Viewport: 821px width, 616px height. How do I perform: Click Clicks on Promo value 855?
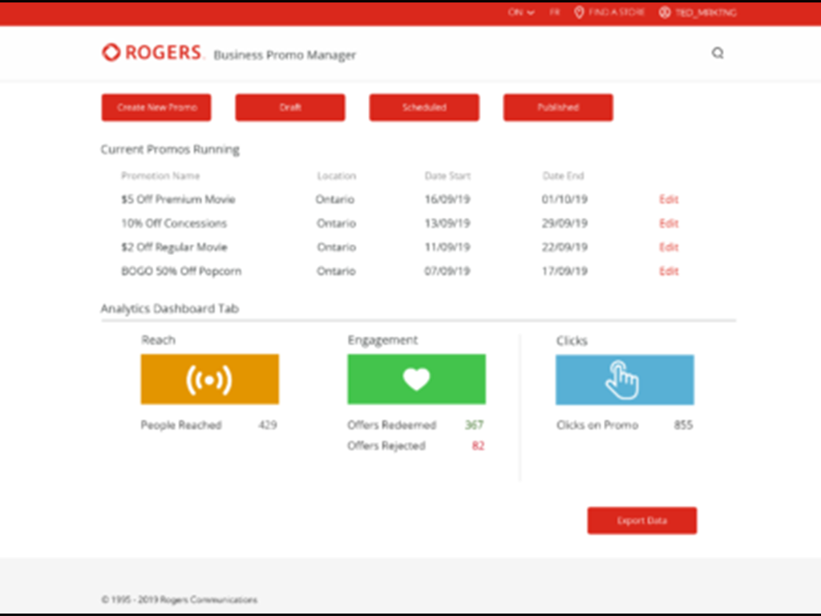(683, 425)
